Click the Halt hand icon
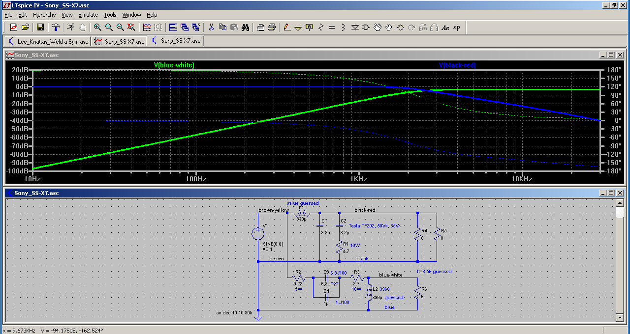Image resolution: width=630 pixels, height=334 pixels. point(82,27)
